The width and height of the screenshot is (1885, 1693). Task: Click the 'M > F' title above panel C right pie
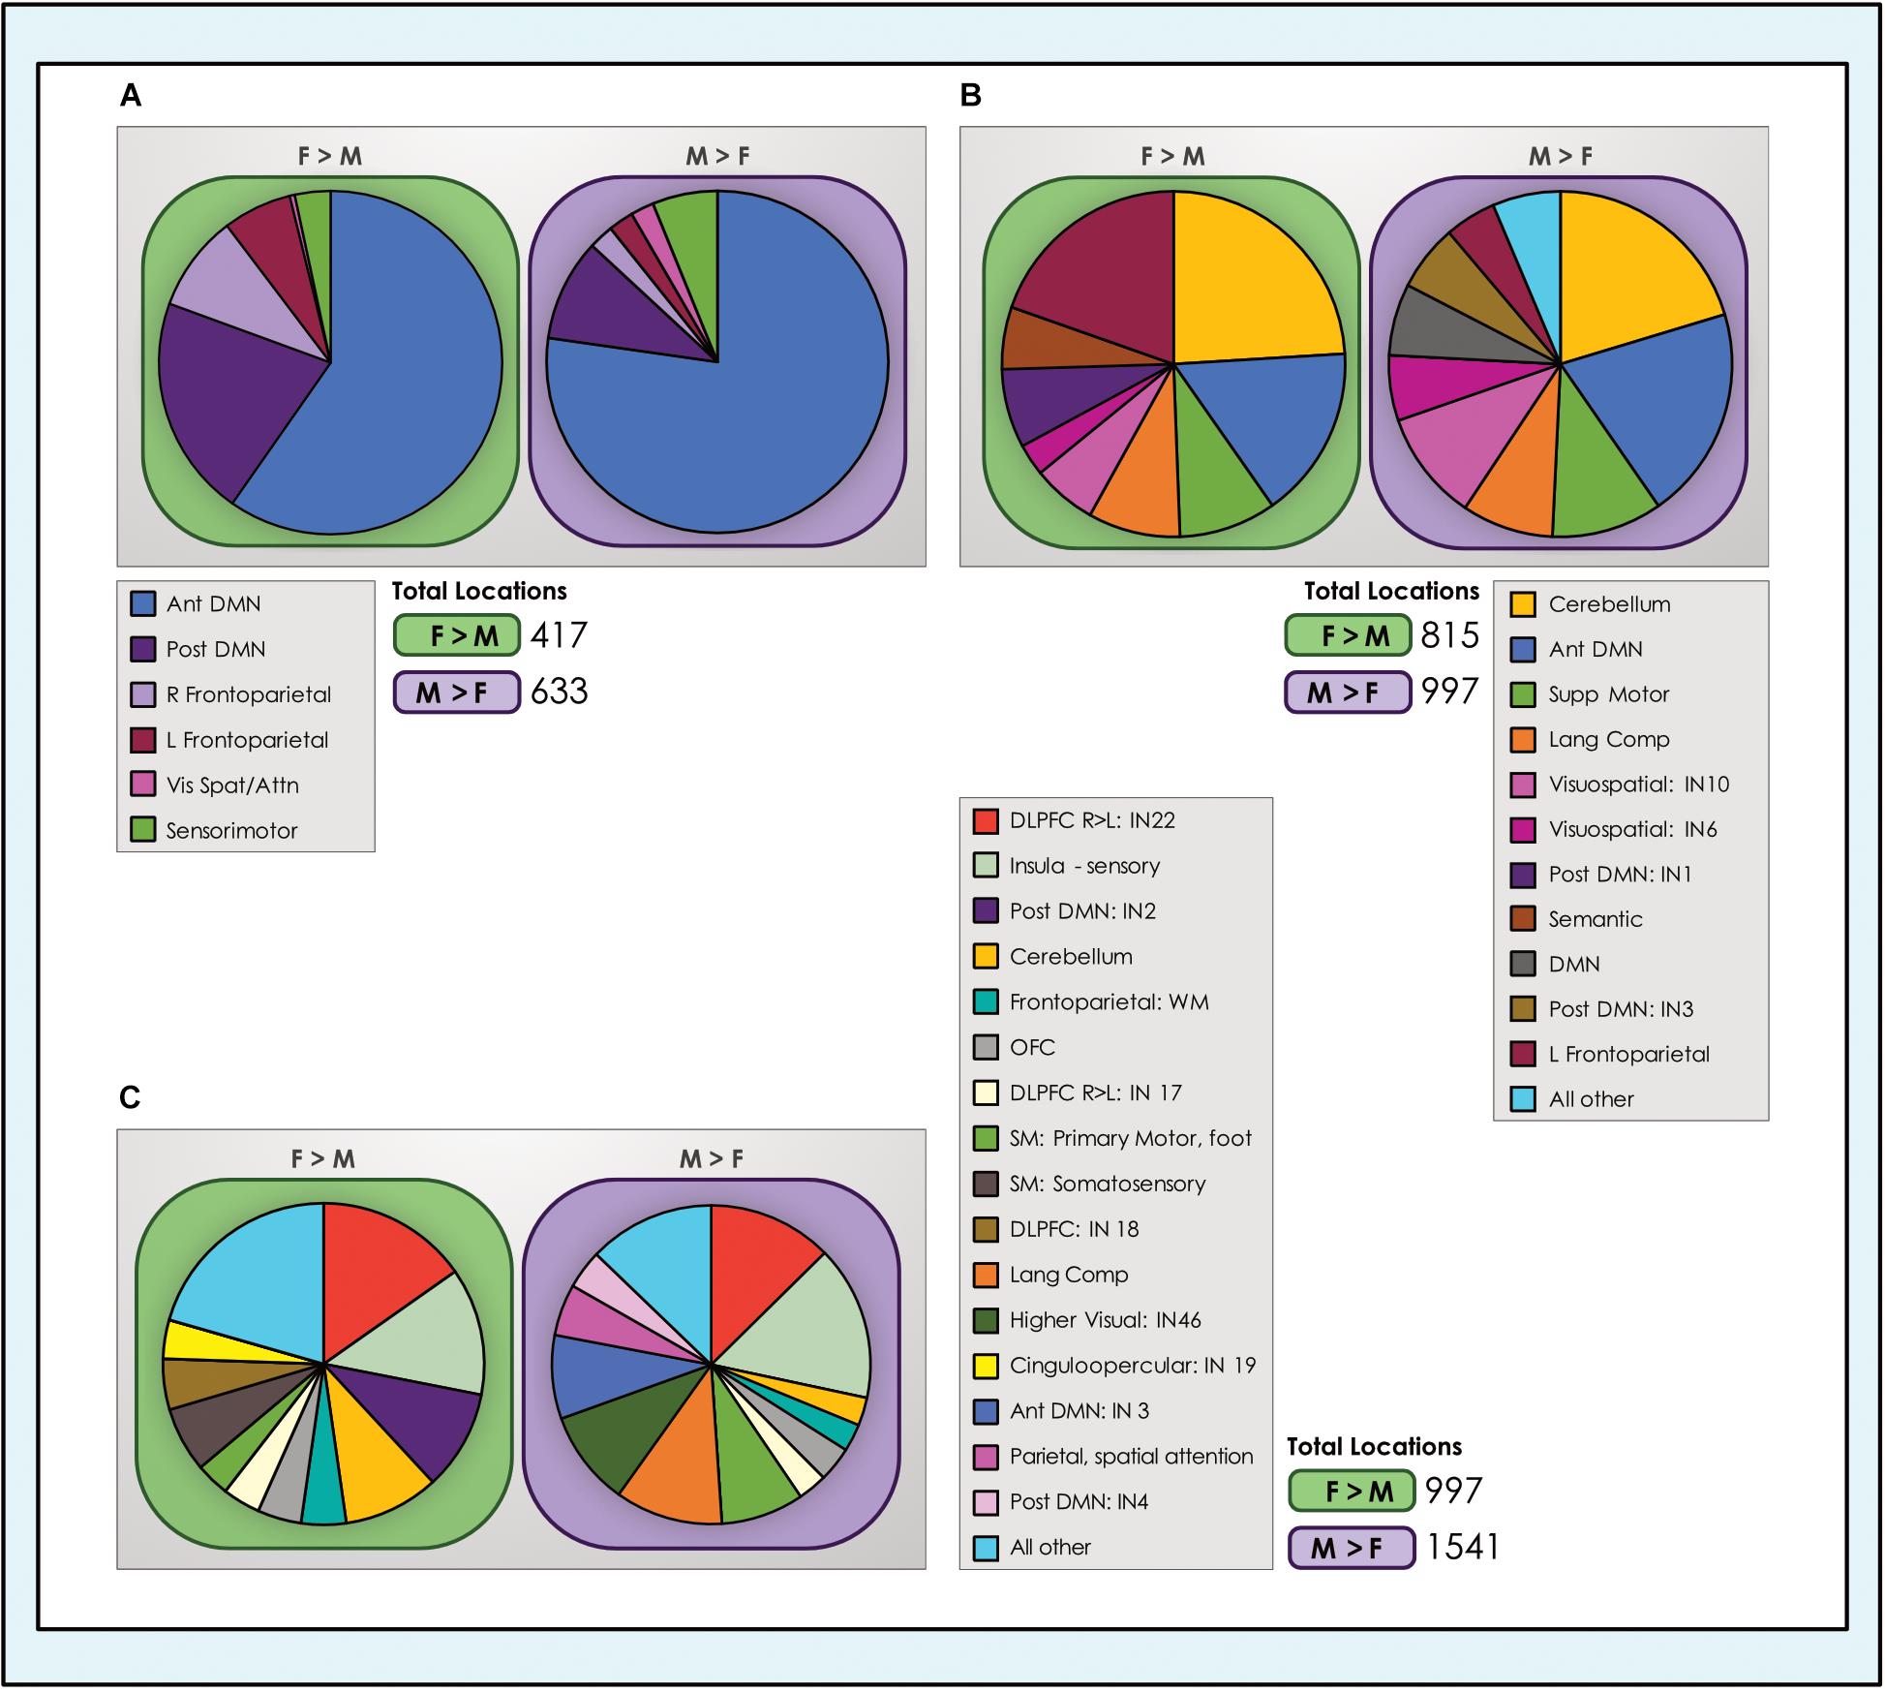tap(712, 1158)
